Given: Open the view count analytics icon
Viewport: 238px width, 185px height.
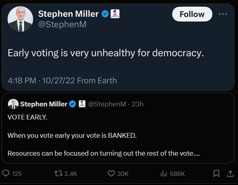Looking at the screenshot, I should point(163,173).
